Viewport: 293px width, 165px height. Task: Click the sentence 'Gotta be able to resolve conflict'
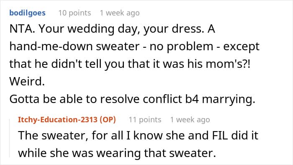coord(96,99)
